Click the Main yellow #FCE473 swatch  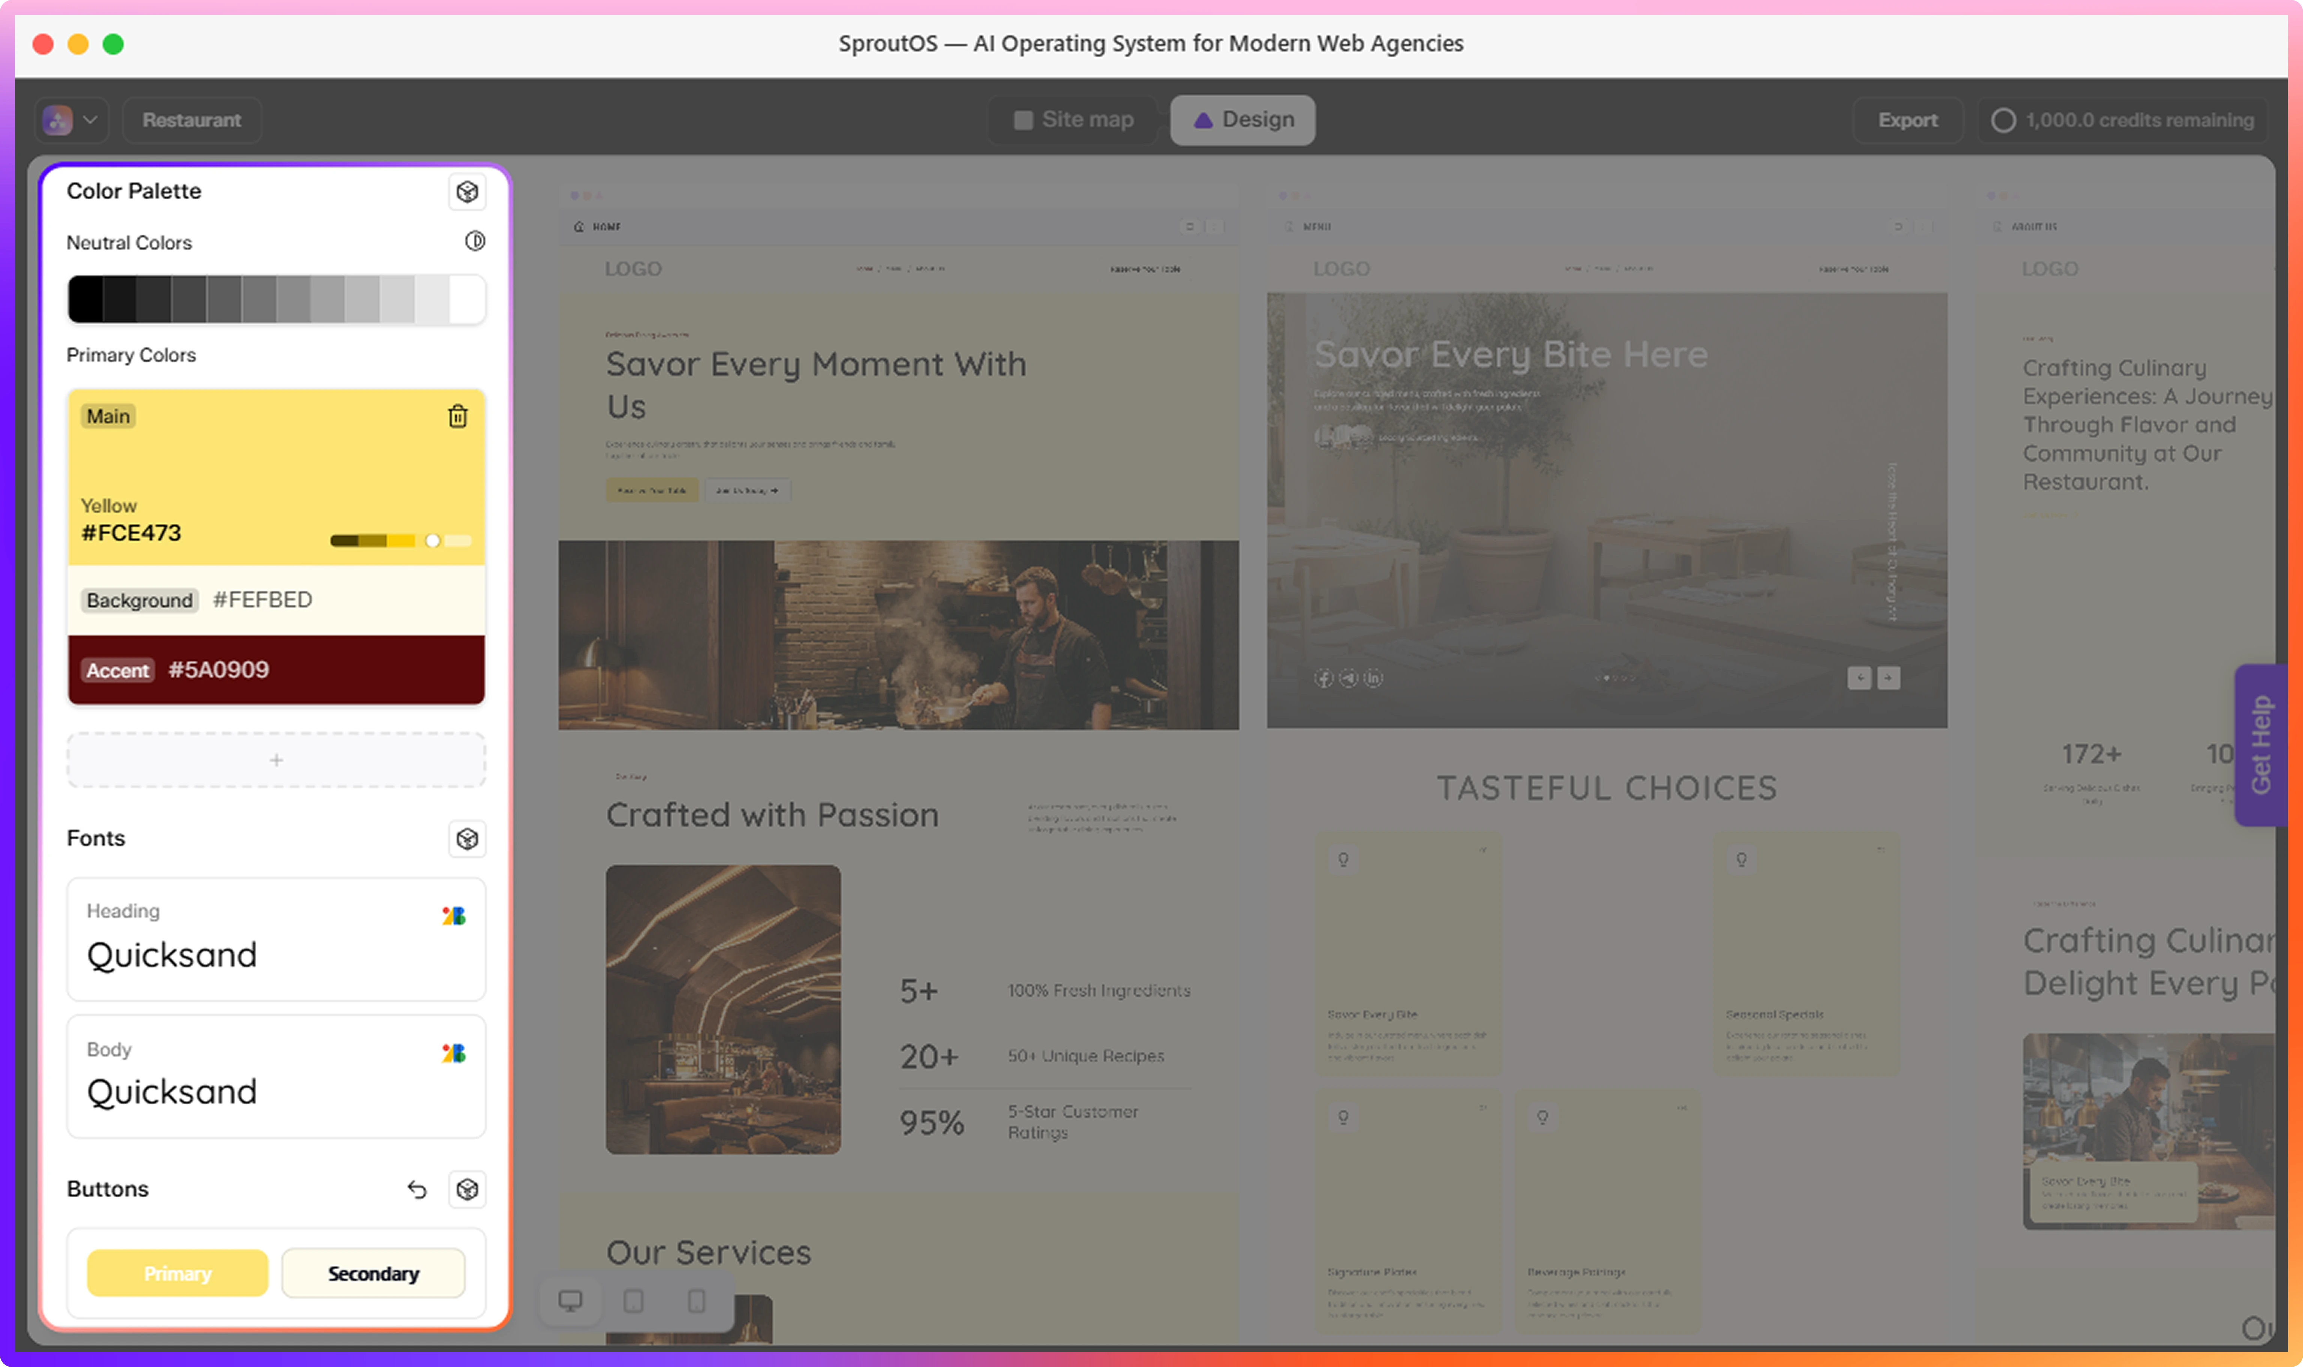(x=276, y=476)
